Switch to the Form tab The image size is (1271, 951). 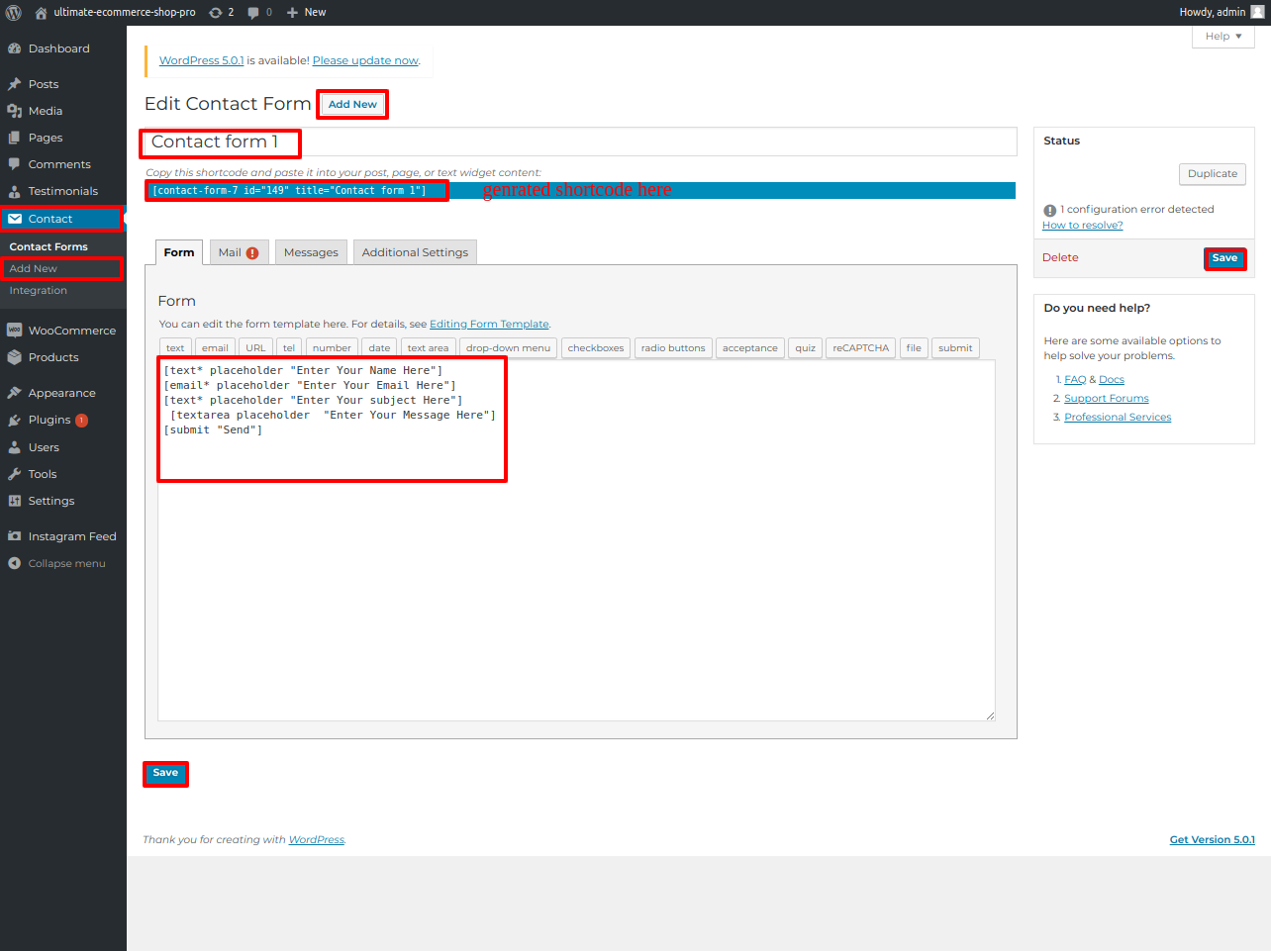pos(179,252)
